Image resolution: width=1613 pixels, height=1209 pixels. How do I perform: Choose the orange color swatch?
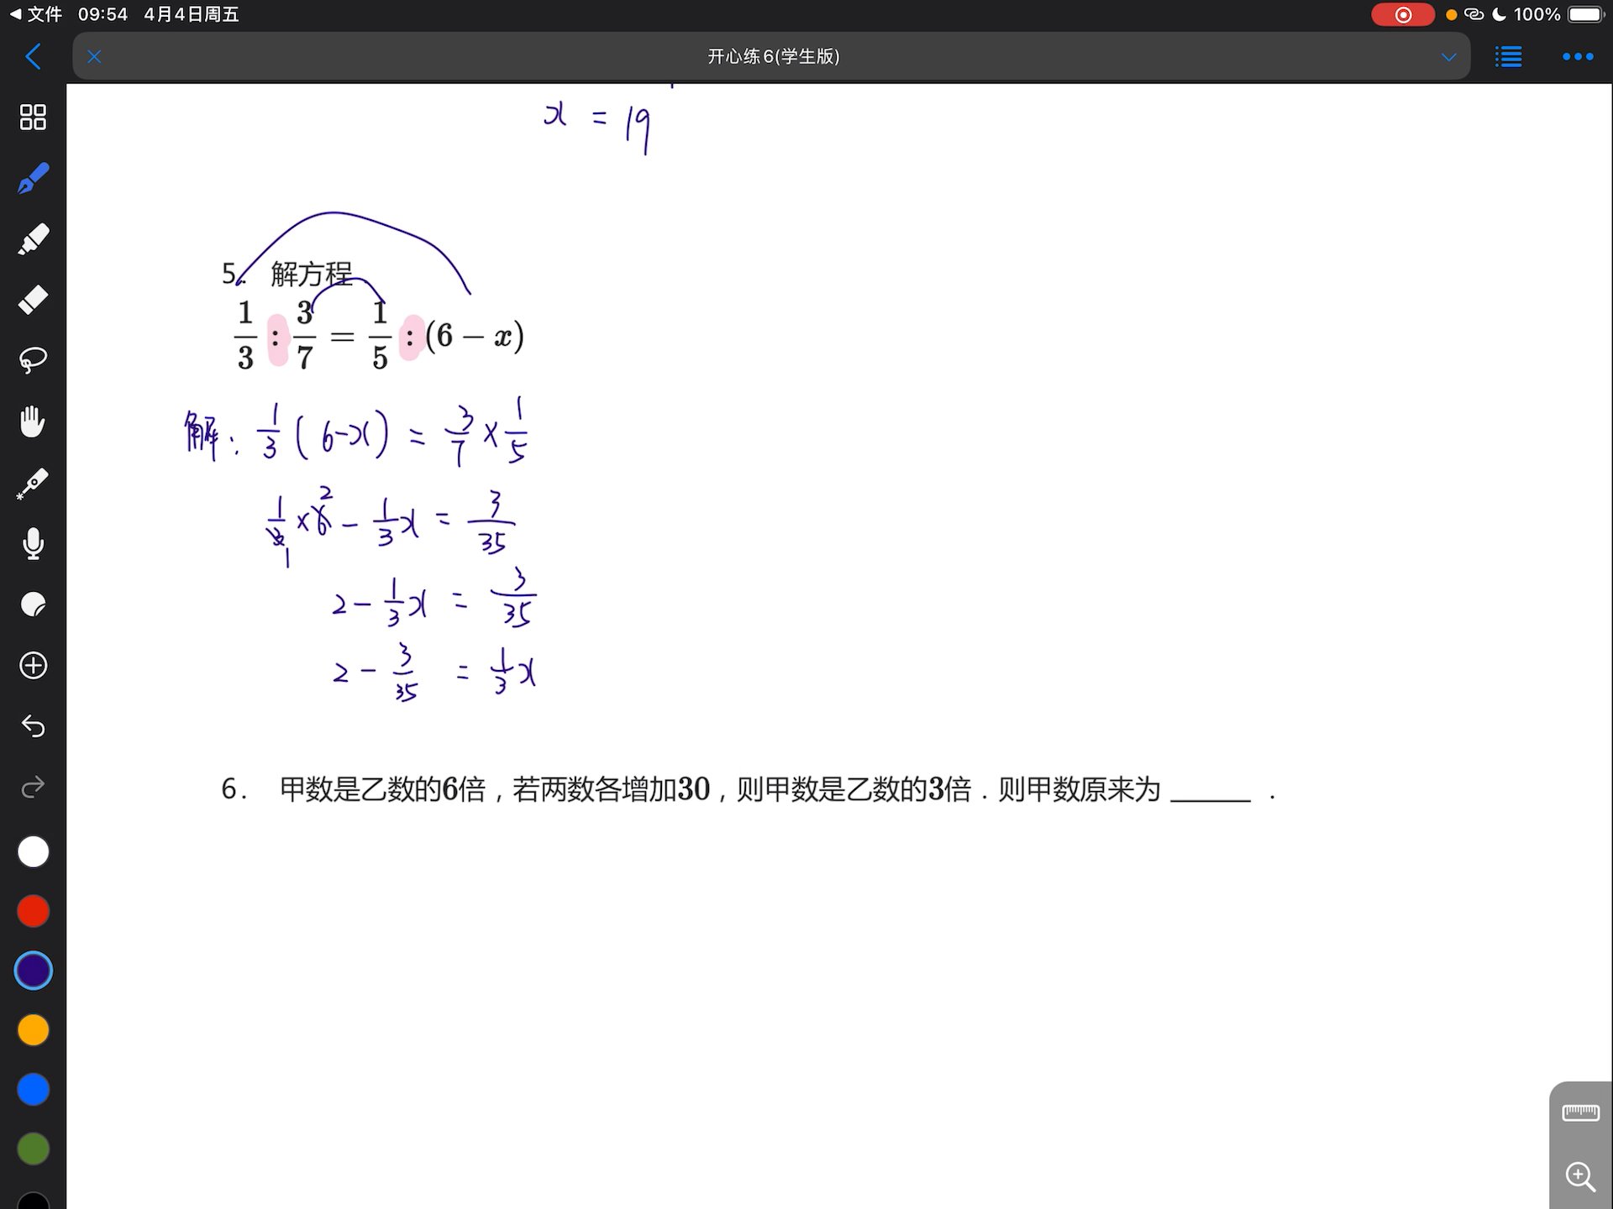[x=34, y=1030]
